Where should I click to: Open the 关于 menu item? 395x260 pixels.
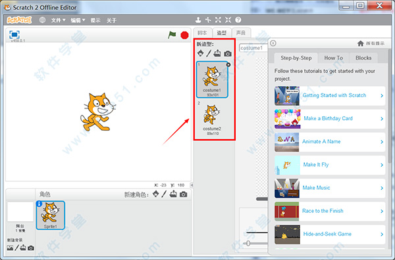[x=111, y=20]
